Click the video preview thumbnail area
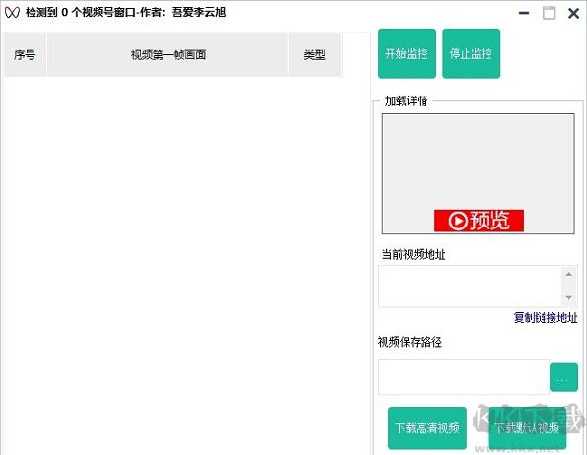Screen dimensions: 587x455 tap(478, 173)
